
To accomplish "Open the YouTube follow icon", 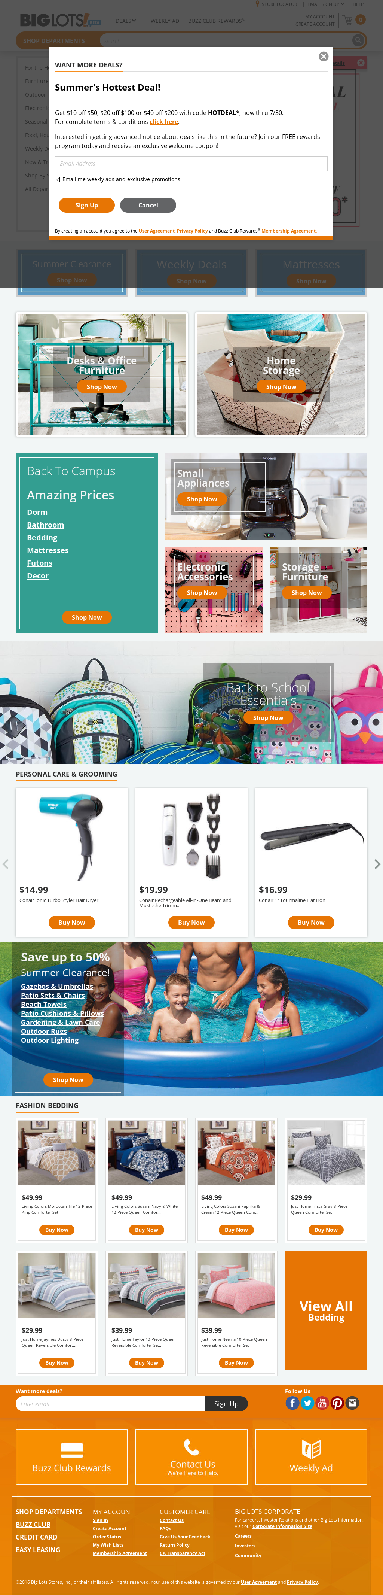I will point(322,1403).
